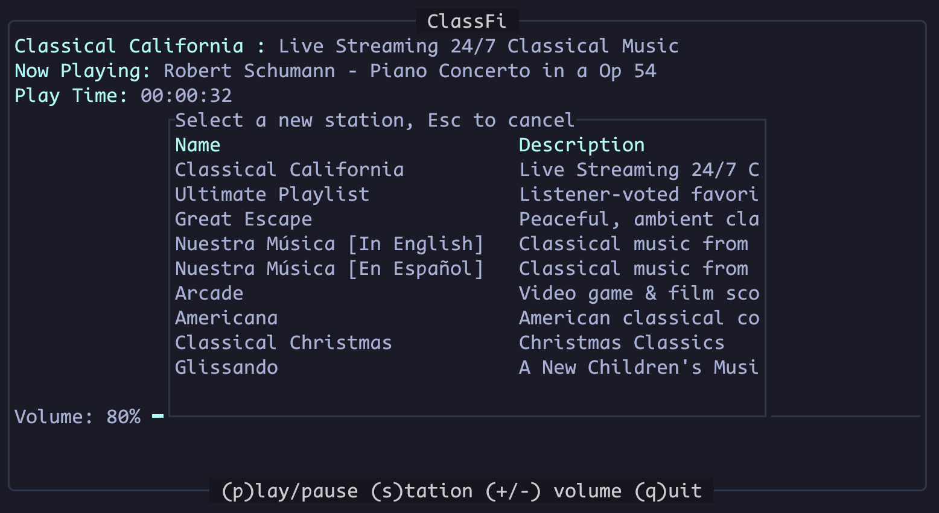The height and width of the screenshot is (513, 939).
Task: Click the Now Playing track title
Action: [x=410, y=71]
